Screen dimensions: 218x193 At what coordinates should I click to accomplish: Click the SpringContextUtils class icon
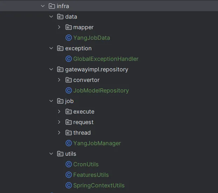click(x=69, y=185)
